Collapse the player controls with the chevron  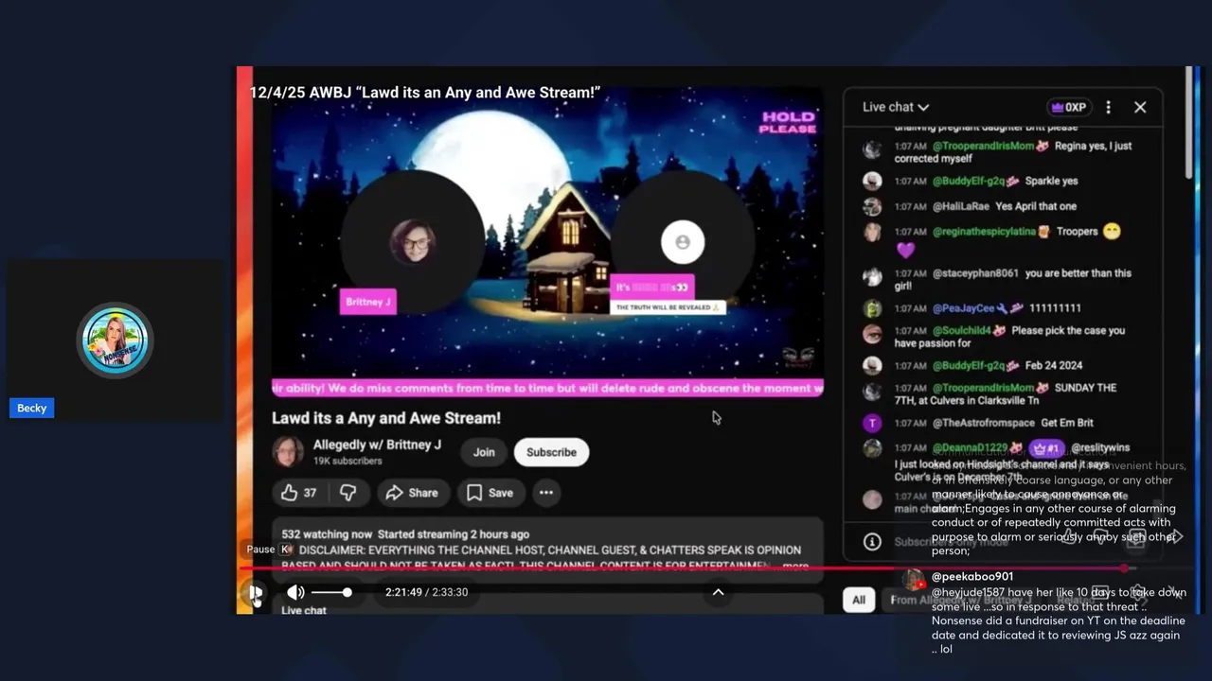718,592
